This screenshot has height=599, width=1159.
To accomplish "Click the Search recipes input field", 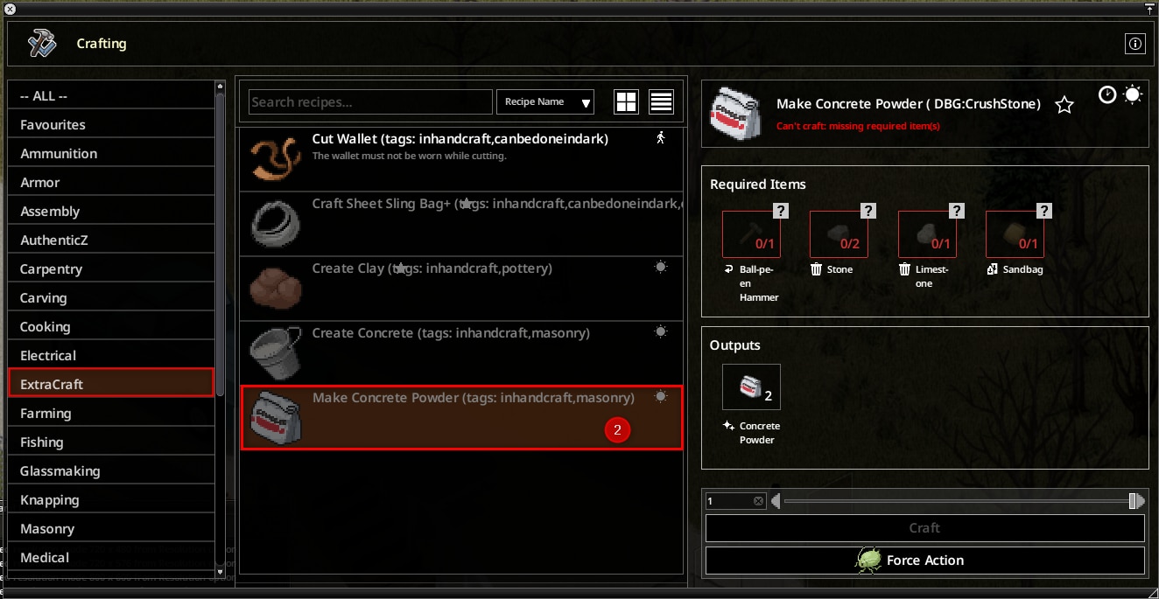I will [370, 101].
